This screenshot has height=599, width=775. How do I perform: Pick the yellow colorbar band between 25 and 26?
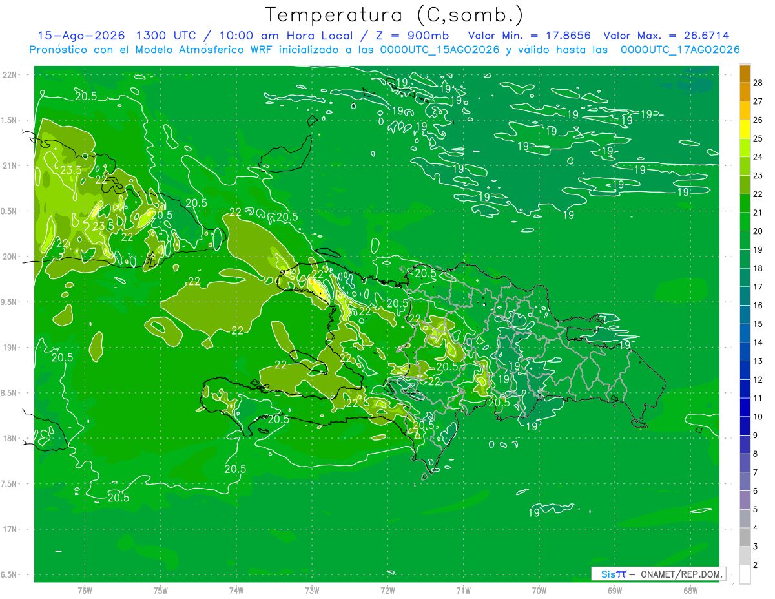point(745,129)
